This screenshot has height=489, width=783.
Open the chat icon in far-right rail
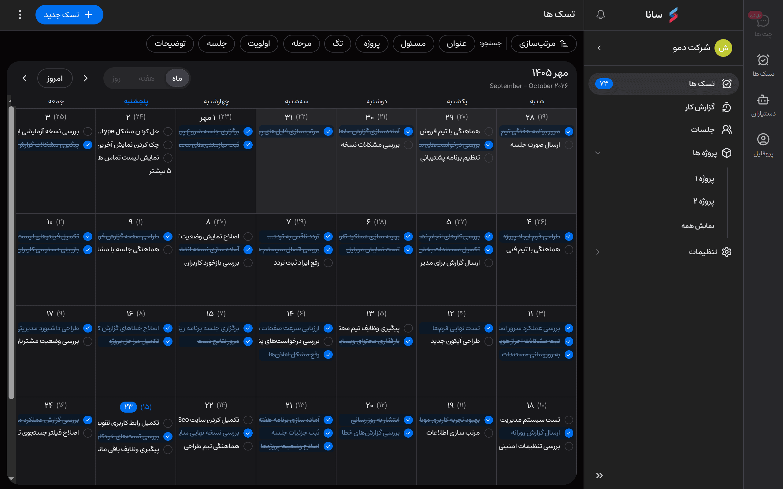(763, 21)
